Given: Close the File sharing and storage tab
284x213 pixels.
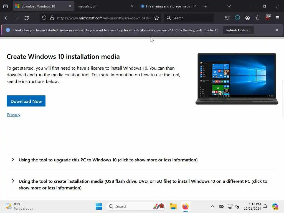Looking at the screenshot, I should (194, 6).
